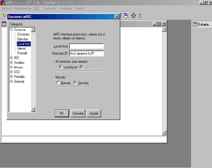Click the Ayuda button in dialog

(x=94, y=113)
